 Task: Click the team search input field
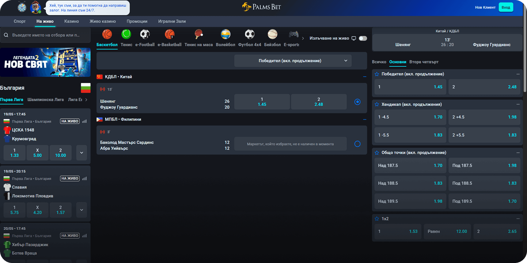(46, 35)
